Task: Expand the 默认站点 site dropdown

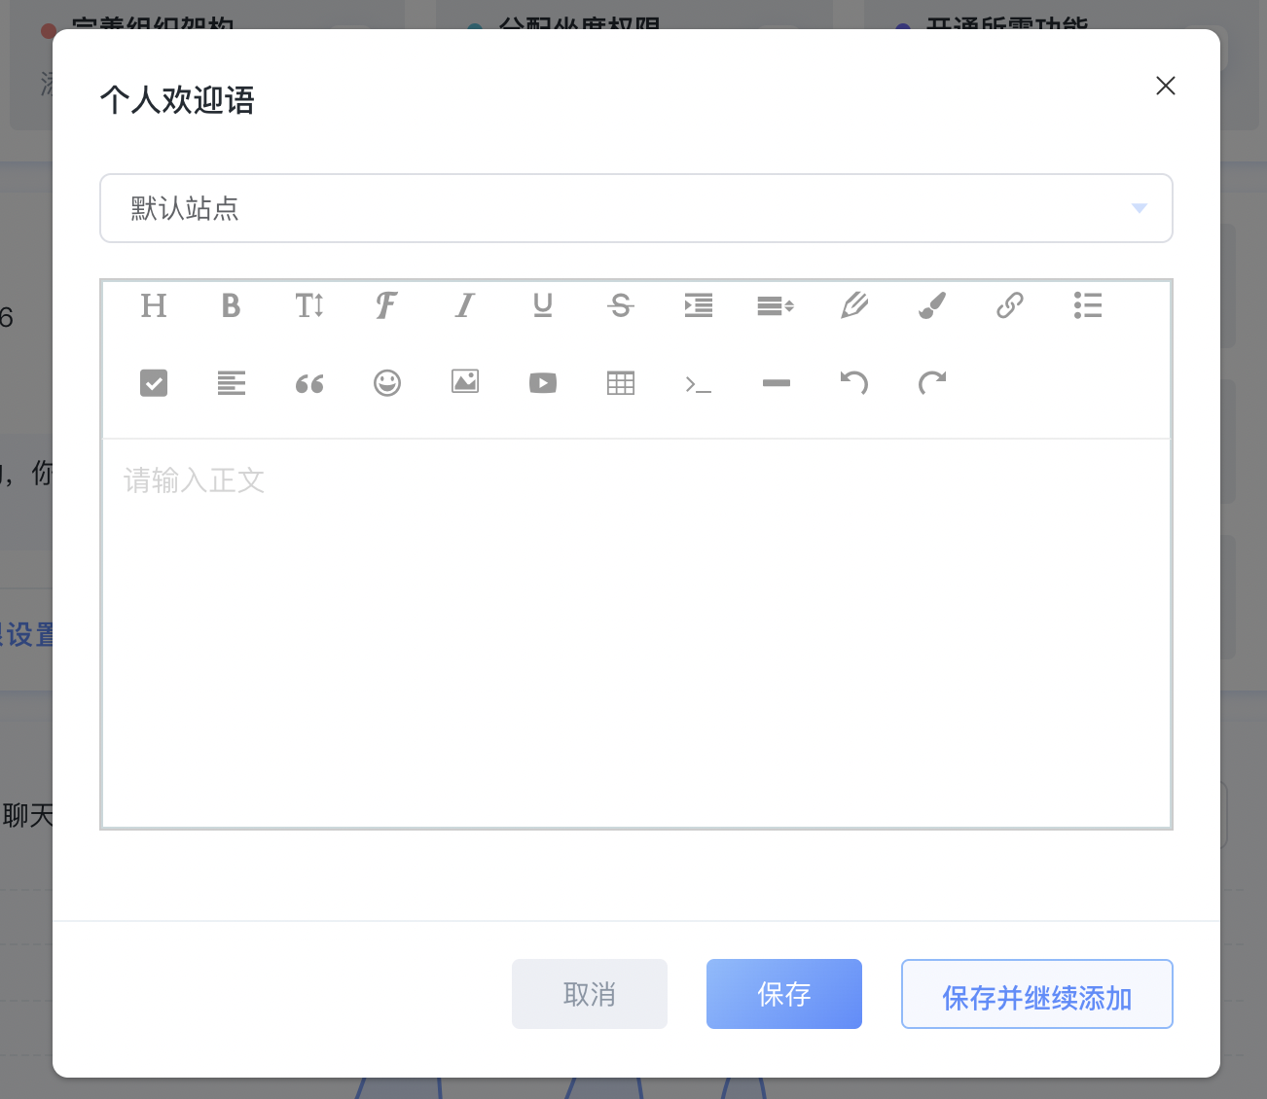Action: pos(636,208)
